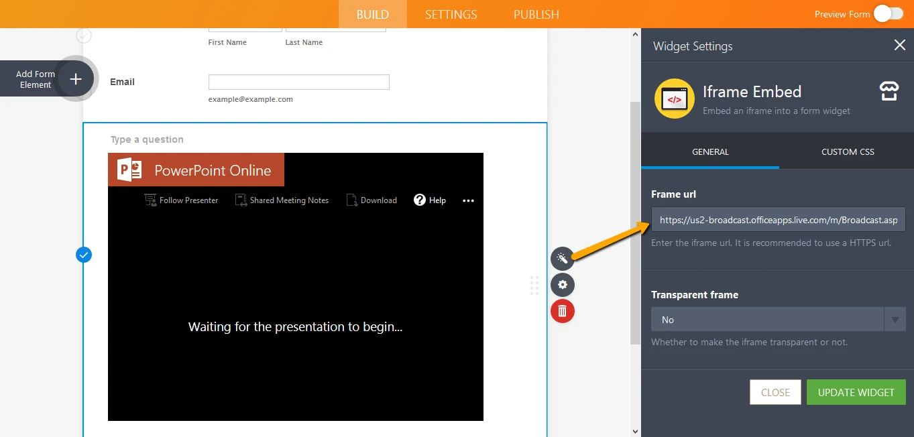Screen dimensions: 914x437
Task: Click the wizard wand widget icon
Action: pos(562,259)
